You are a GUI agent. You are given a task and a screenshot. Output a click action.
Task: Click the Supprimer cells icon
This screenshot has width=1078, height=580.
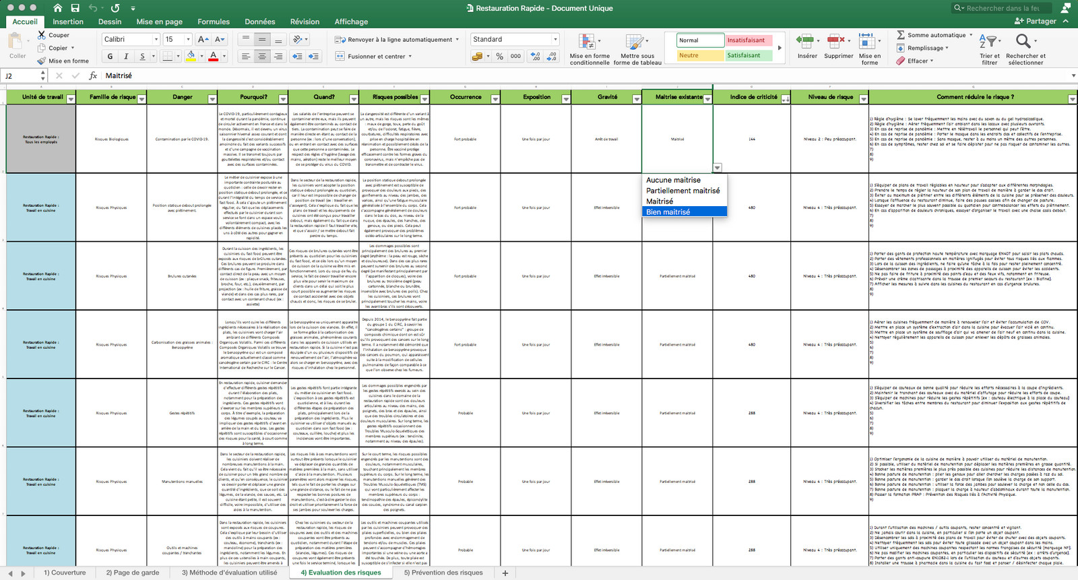[x=836, y=41]
